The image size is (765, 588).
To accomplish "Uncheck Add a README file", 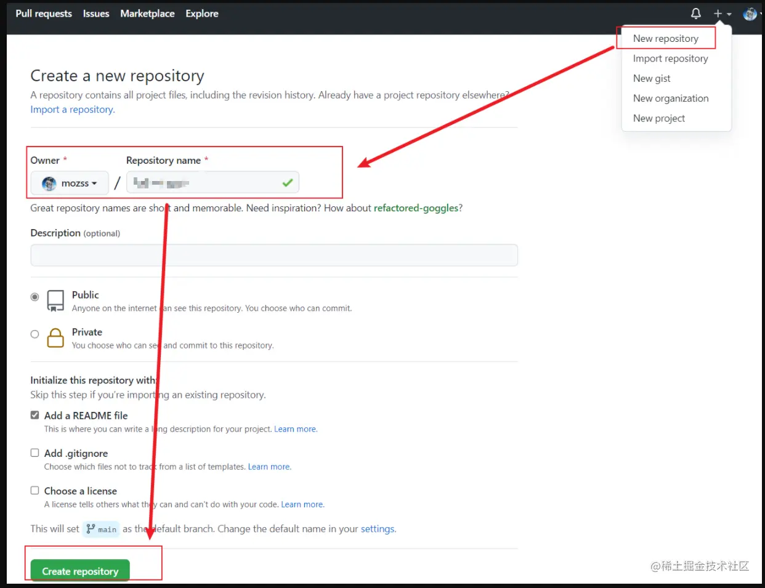I will (x=35, y=415).
